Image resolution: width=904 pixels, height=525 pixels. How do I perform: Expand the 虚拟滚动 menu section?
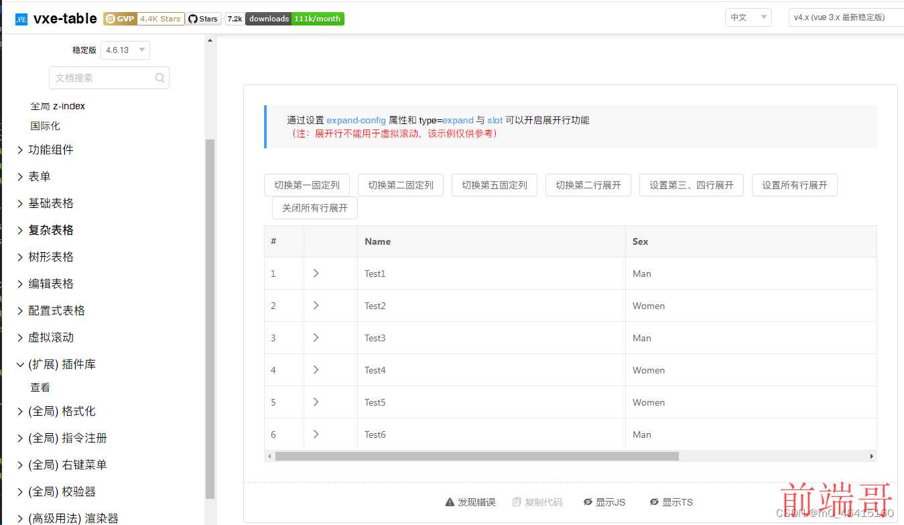point(45,338)
